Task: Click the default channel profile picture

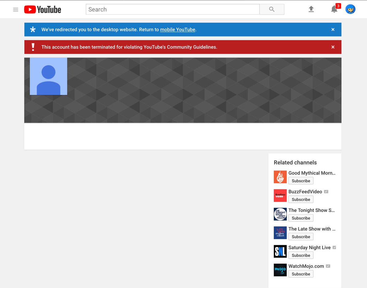Action: pos(48,76)
